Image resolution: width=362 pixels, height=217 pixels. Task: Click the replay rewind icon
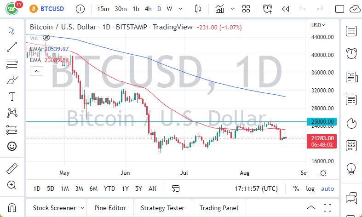coord(285,9)
